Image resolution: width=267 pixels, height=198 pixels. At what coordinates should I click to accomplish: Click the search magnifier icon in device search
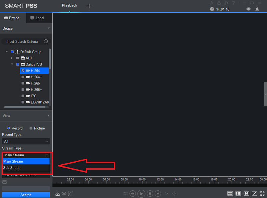tap(46, 41)
